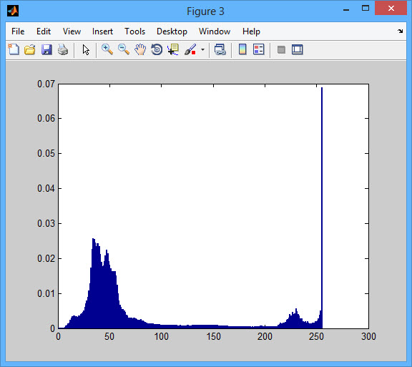Select the Brush data tool
The image size is (412, 367).
tap(190, 49)
